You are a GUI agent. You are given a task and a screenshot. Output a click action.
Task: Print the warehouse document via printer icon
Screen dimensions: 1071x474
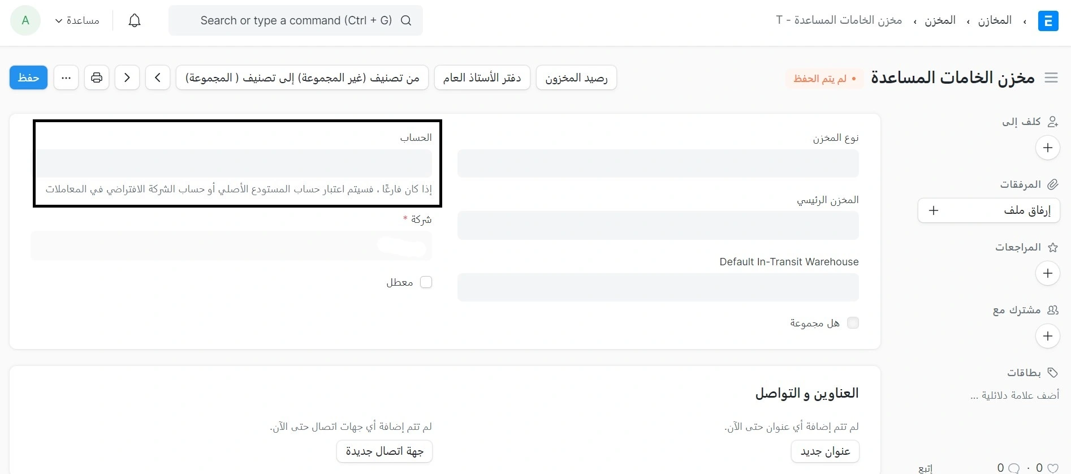coord(97,77)
